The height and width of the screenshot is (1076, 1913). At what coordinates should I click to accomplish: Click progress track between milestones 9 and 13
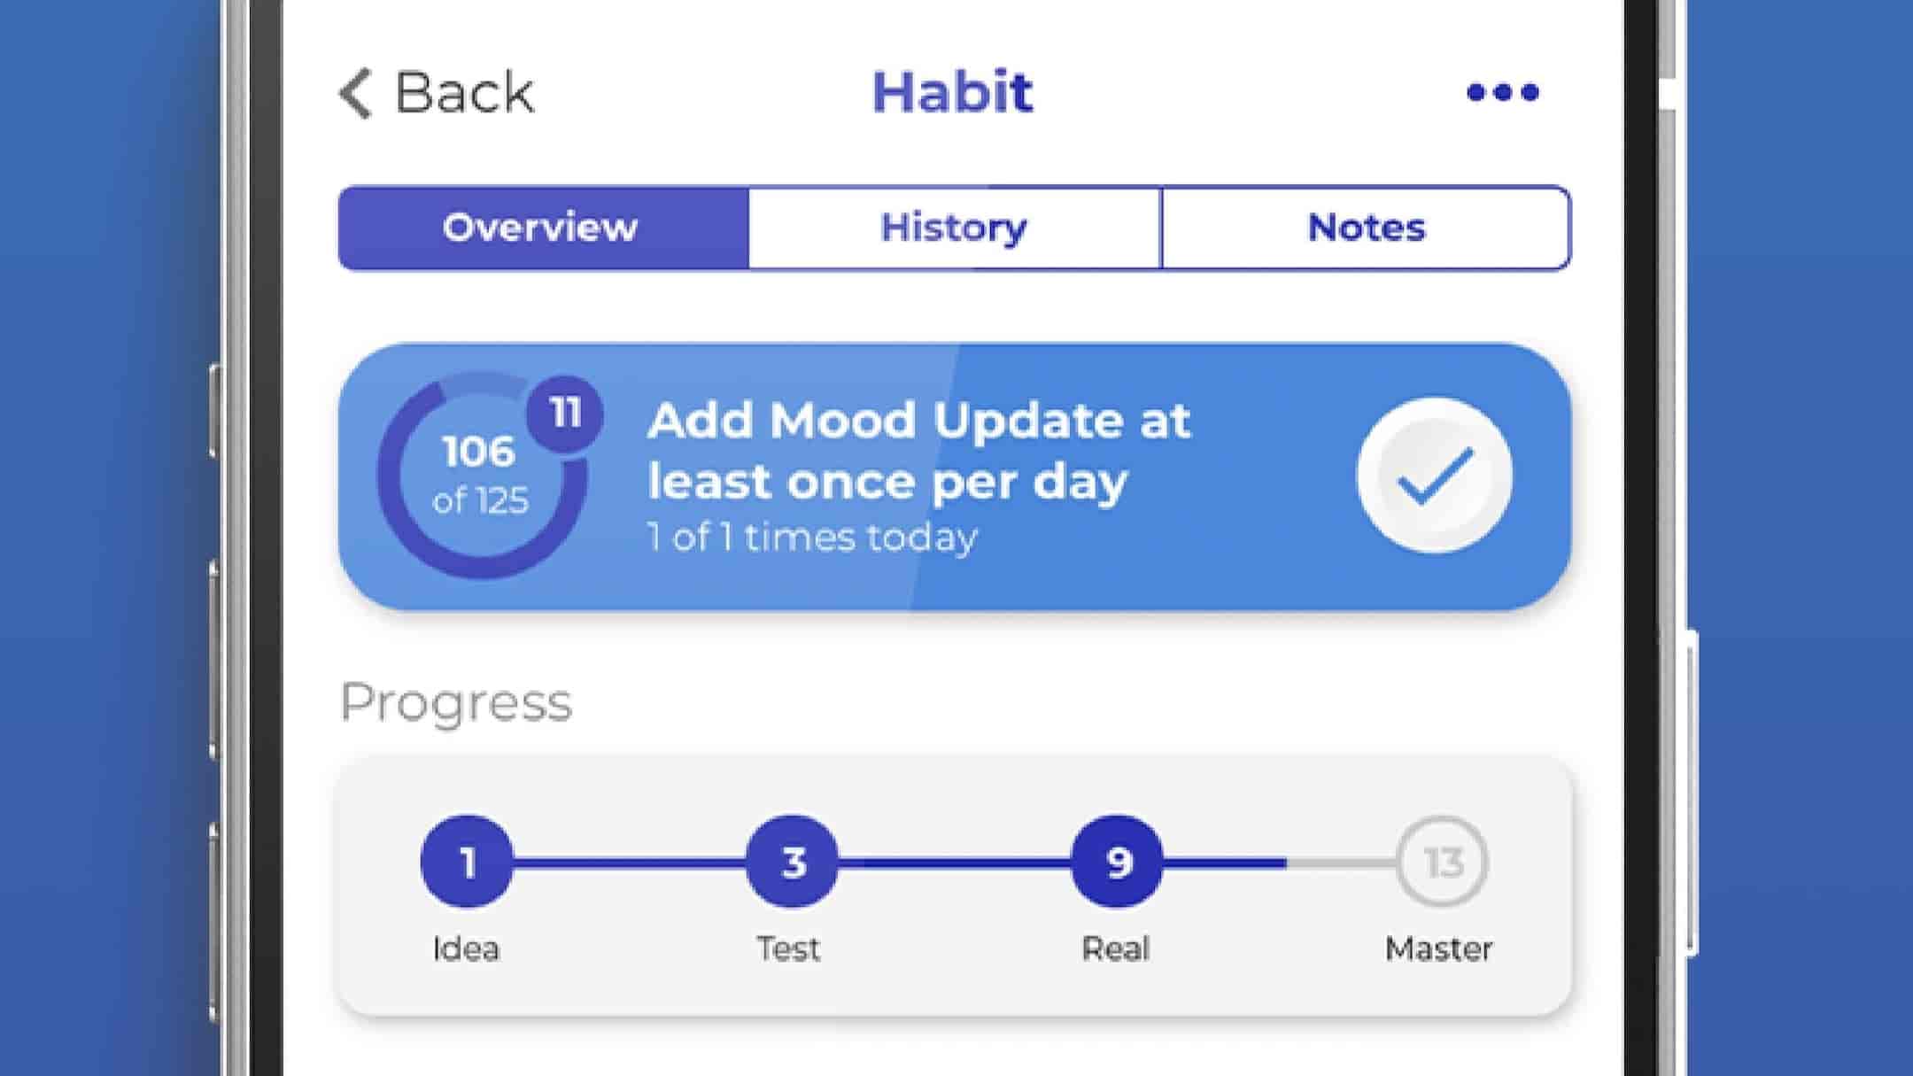1280,862
